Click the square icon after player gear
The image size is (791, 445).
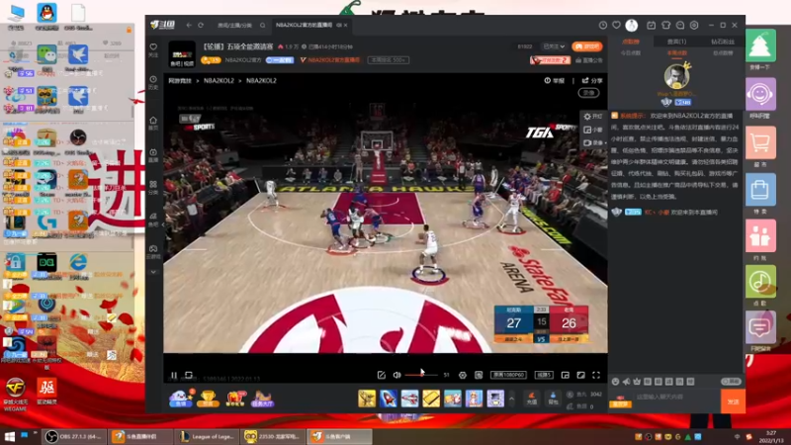coord(479,375)
